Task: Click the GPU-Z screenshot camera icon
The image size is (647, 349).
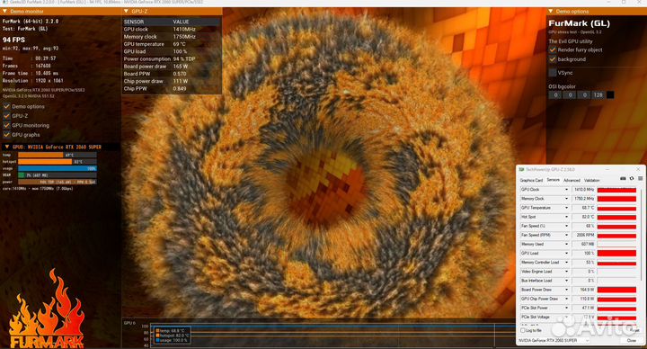Action: tap(623, 178)
